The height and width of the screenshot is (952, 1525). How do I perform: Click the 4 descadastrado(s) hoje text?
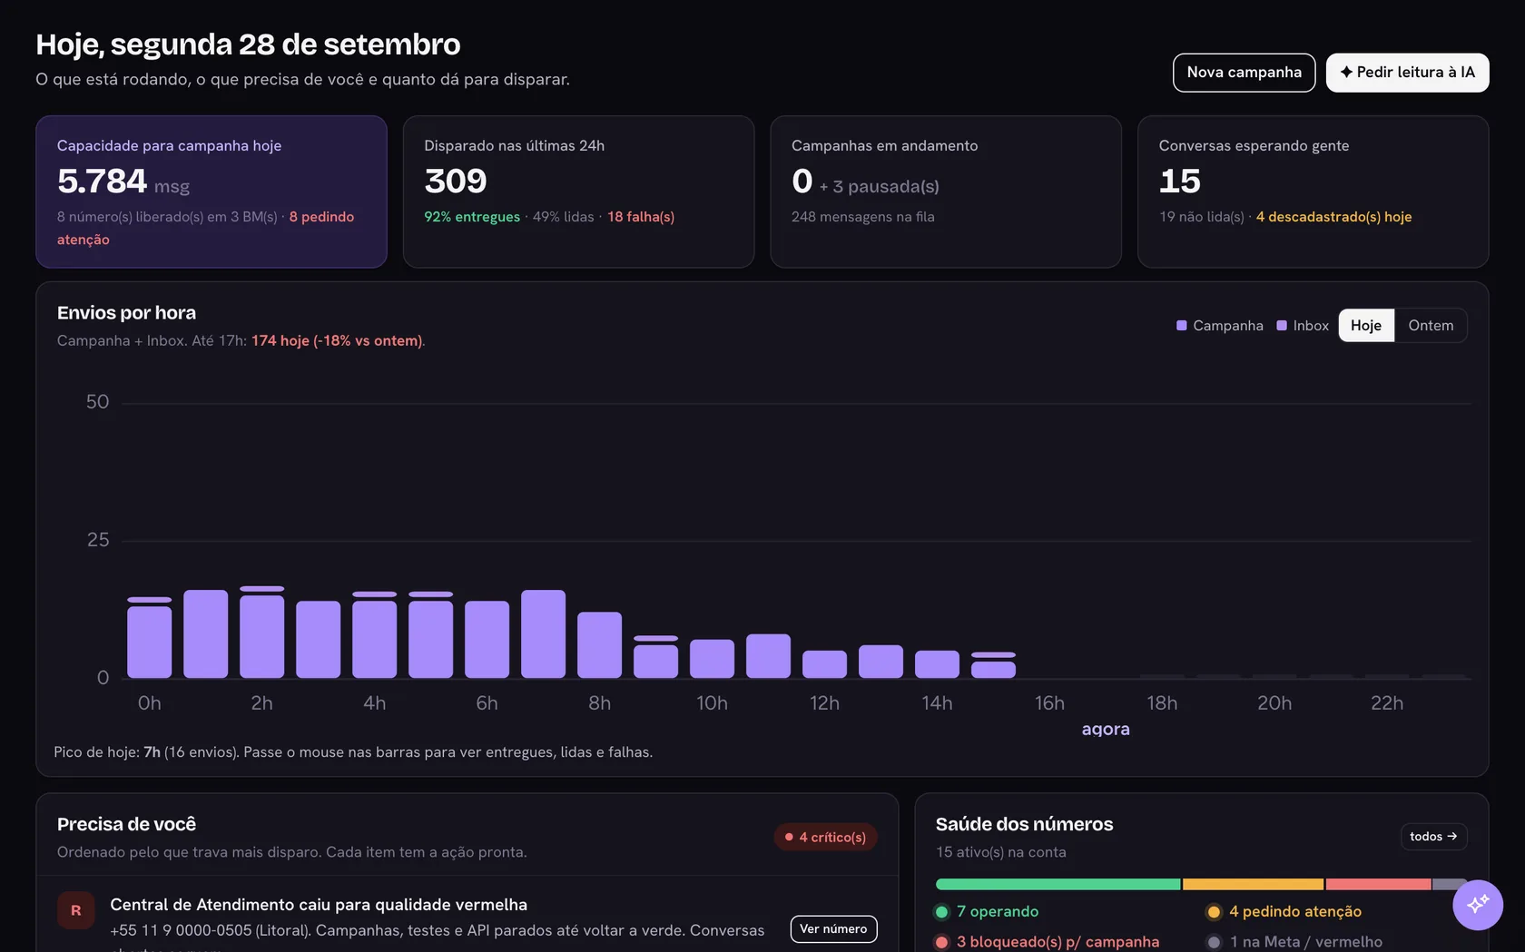pos(1333,217)
